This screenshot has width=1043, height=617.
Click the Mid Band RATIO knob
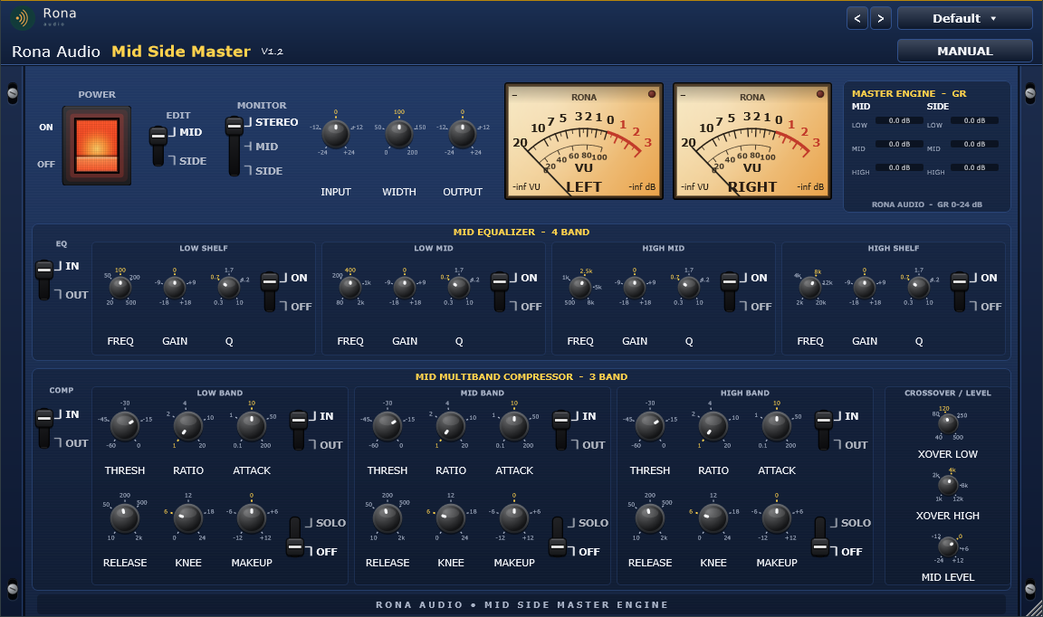click(450, 426)
